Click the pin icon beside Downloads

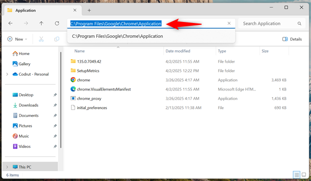coord(55,105)
